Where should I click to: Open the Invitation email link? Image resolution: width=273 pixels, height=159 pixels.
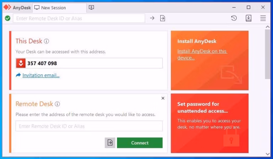coord(41,75)
